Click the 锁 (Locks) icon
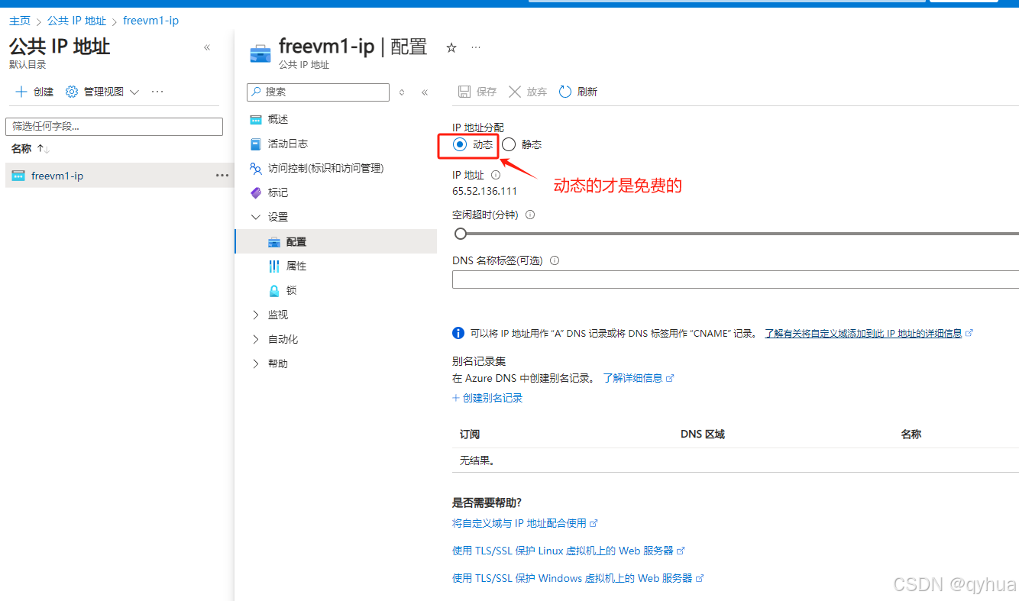Screen dimensions: 1019x601 (x=274, y=290)
